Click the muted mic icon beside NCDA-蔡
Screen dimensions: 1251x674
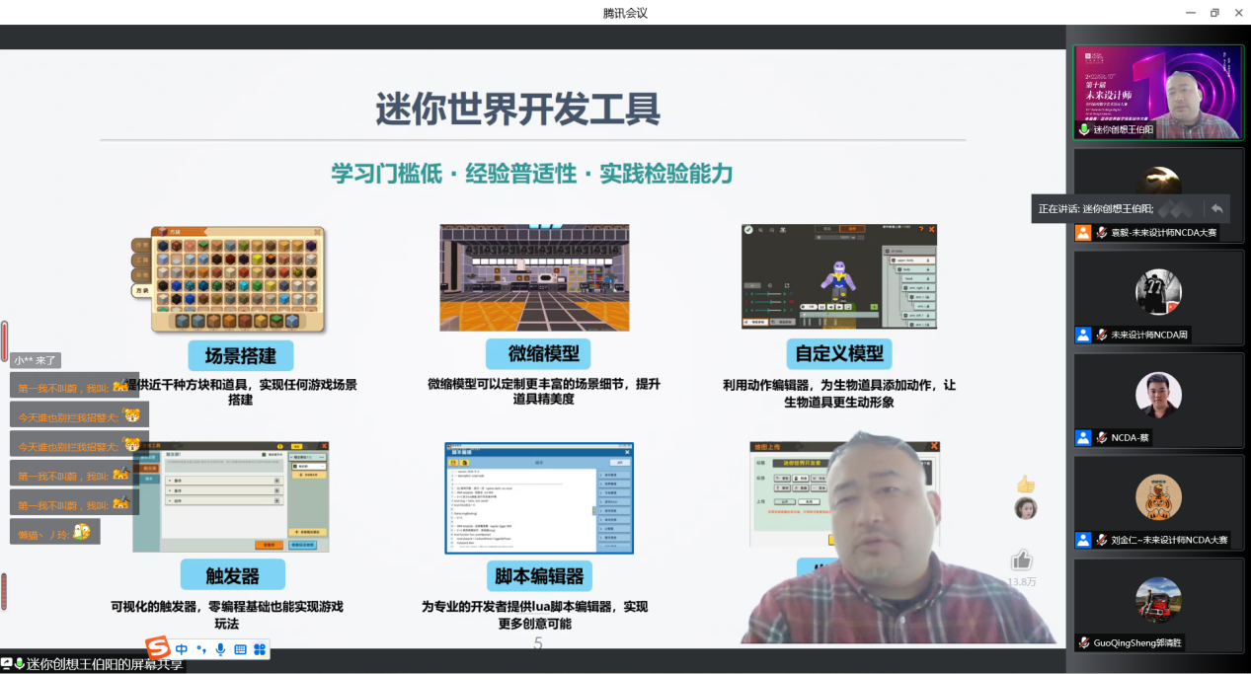click(x=1101, y=437)
